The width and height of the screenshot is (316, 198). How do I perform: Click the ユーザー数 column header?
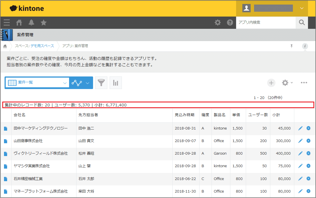click(x=258, y=115)
